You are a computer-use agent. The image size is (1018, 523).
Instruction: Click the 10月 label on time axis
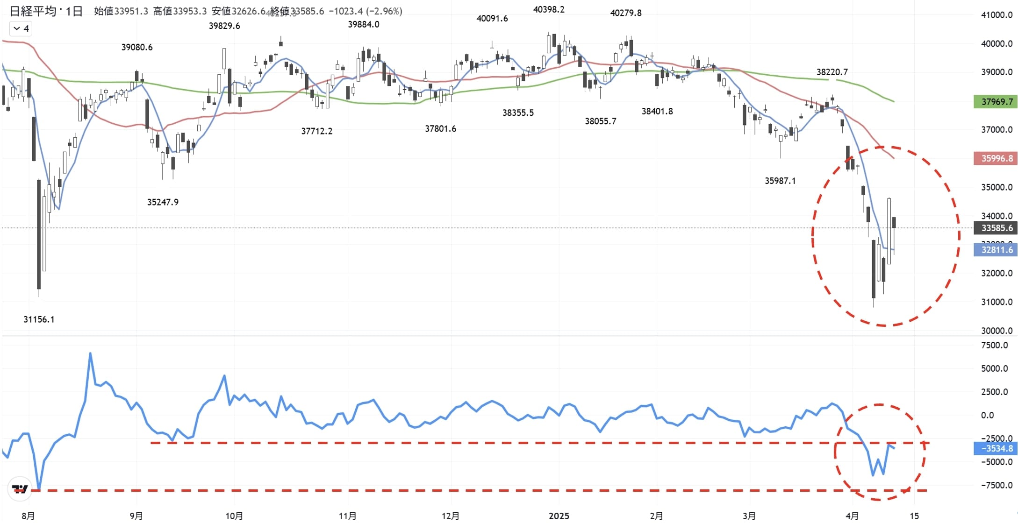pos(234,516)
